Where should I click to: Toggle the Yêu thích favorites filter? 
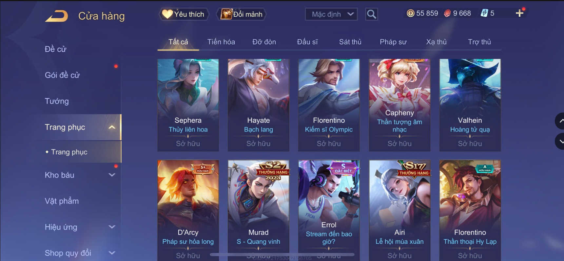tap(184, 14)
